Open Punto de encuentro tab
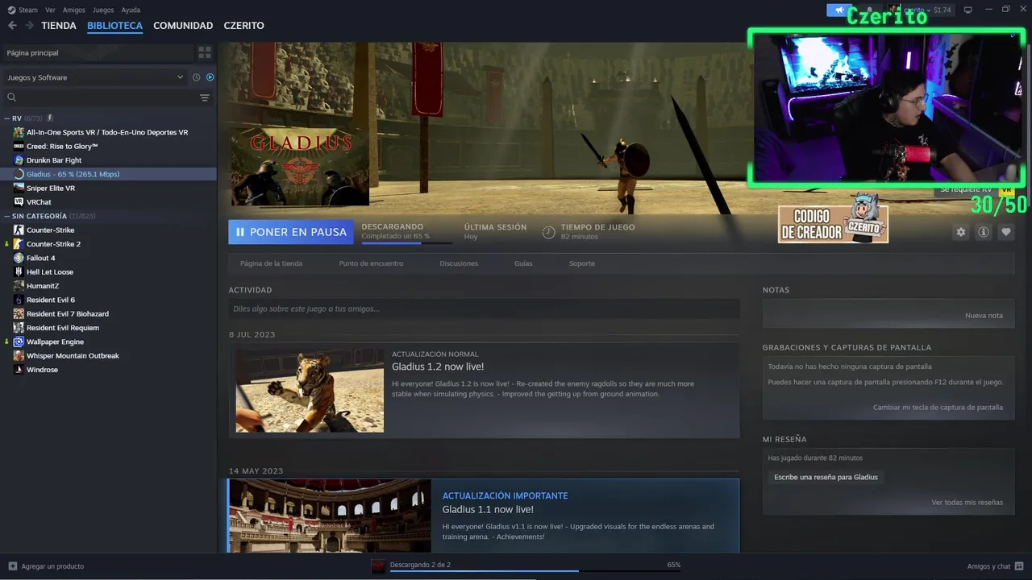 tap(371, 263)
